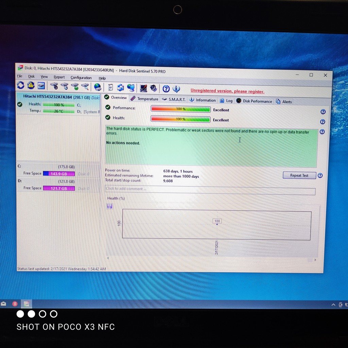Image resolution: width=348 pixels, height=348 pixels.
Task: Open the Mail envelope taskbar icon
Action: [3, 303]
